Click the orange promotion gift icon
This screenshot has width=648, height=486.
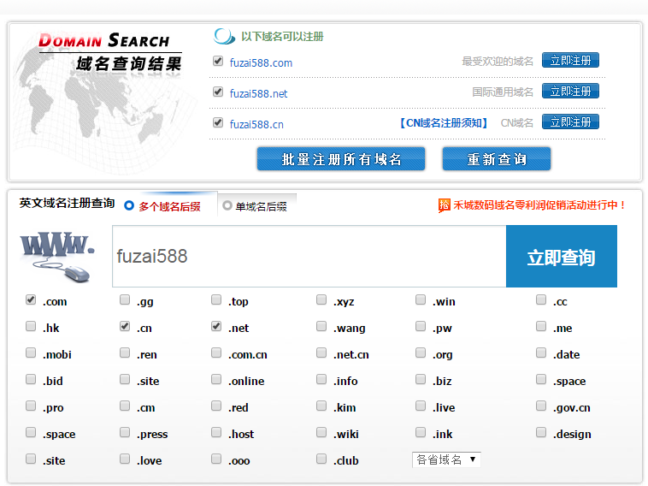[x=444, y=205]
